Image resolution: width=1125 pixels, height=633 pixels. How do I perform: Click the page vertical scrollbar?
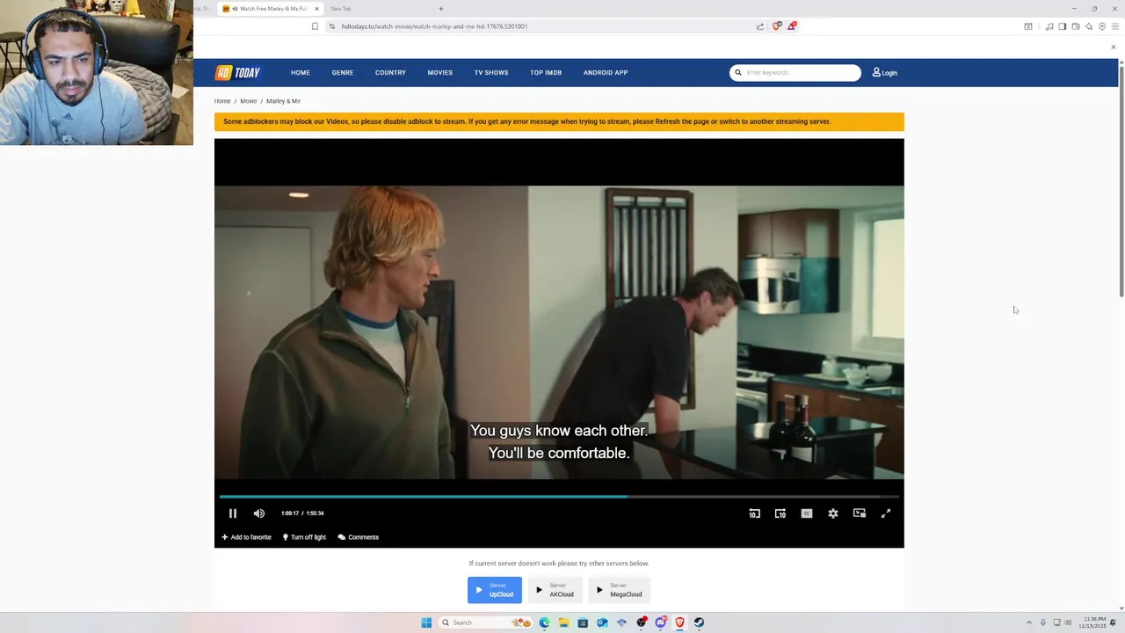pyautogui.click(x=1121, y=180)
